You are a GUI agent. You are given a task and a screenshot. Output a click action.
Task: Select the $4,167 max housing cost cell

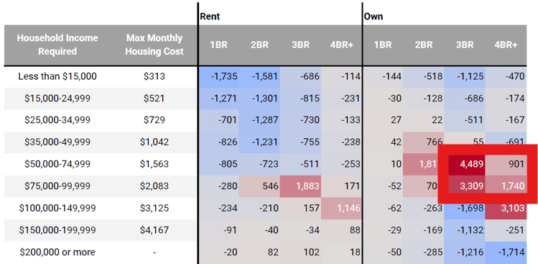pyautogui.click(x=154, y=230)
